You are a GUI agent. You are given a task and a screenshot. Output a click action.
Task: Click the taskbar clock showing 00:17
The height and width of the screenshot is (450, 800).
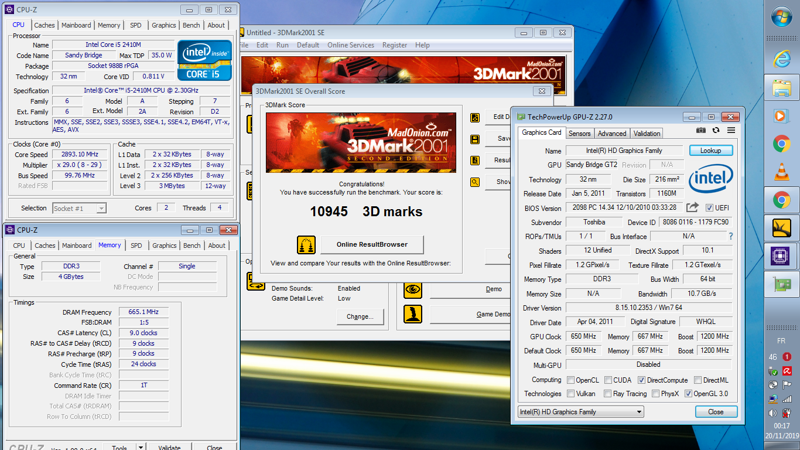(782, 426)
